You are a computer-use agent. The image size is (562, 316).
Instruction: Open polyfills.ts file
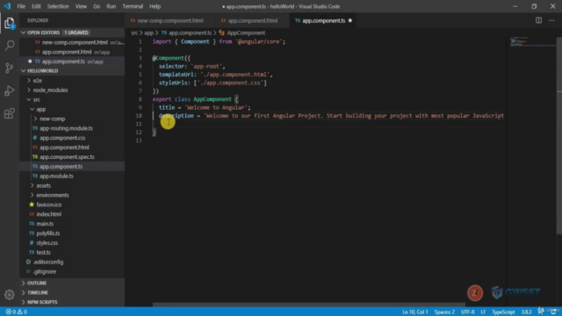[72, 233]
